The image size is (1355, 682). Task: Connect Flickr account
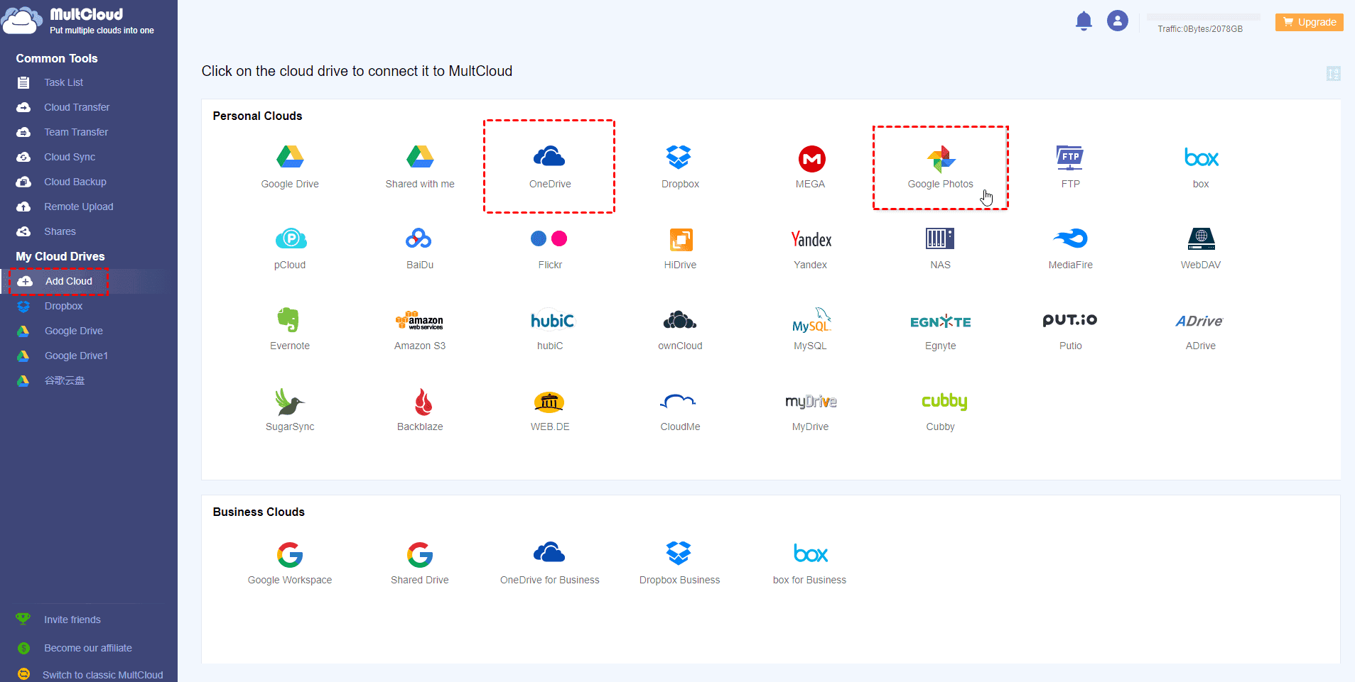pos(550,248)
